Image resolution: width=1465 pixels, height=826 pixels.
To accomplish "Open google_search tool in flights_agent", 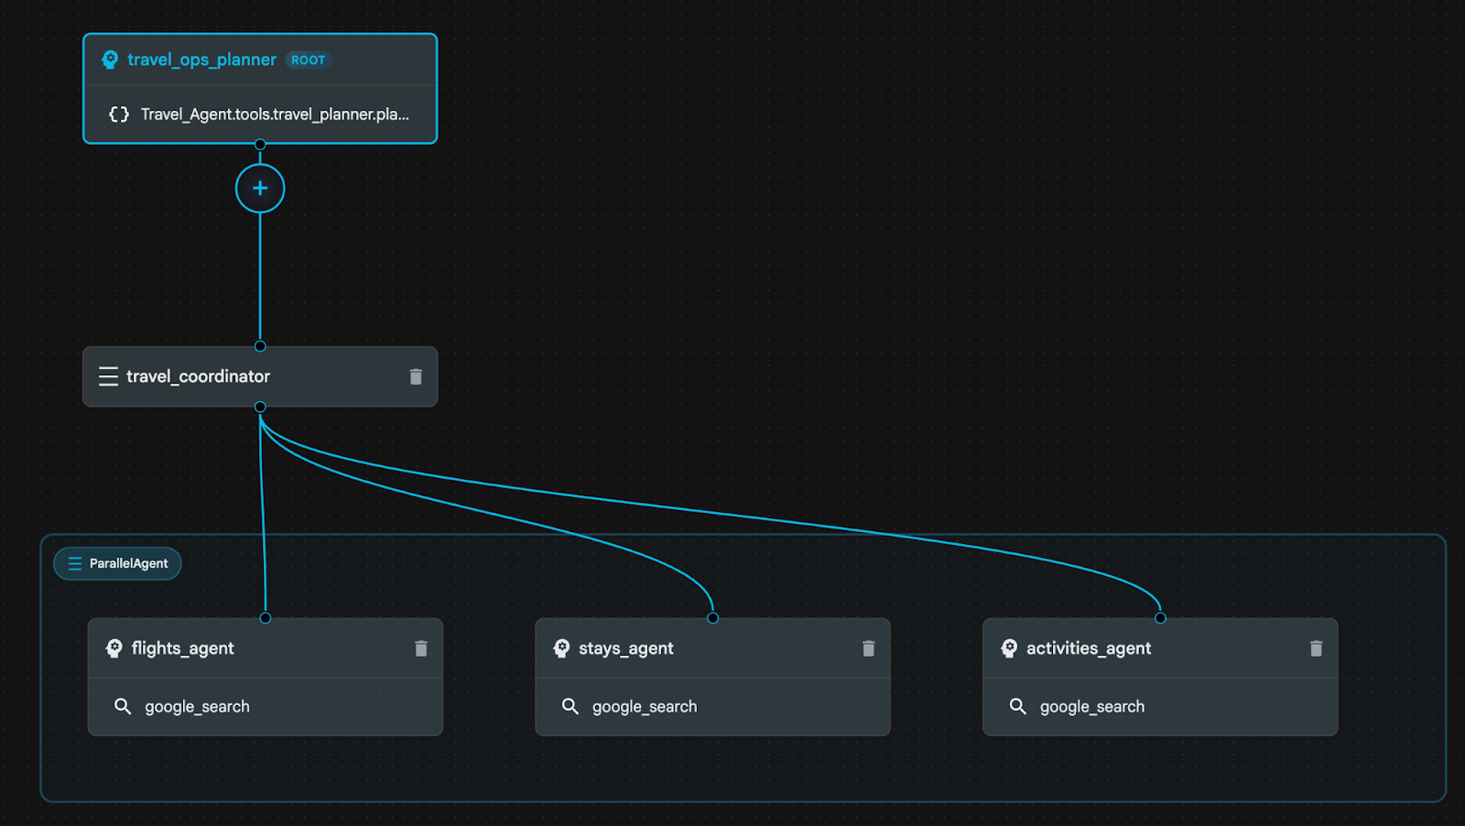I will (x=197, y=707).
